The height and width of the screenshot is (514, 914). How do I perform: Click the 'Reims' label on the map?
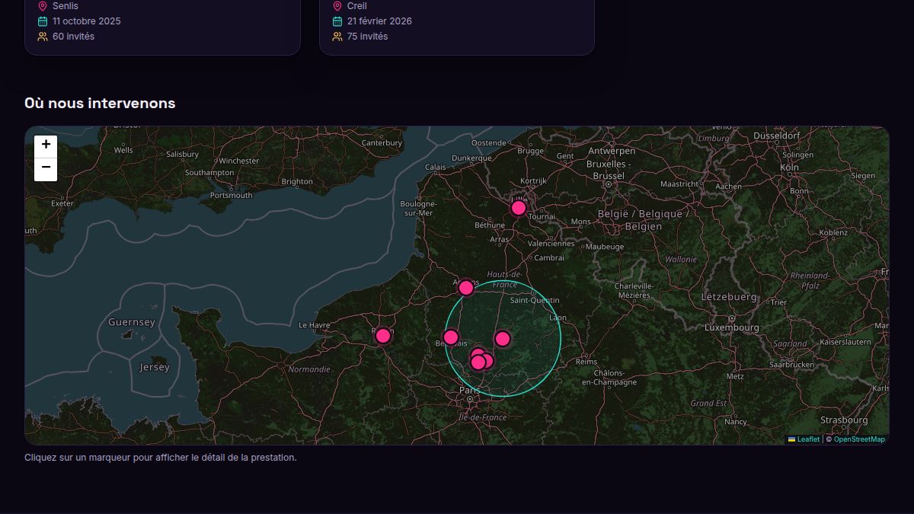[x=586, y=362]
